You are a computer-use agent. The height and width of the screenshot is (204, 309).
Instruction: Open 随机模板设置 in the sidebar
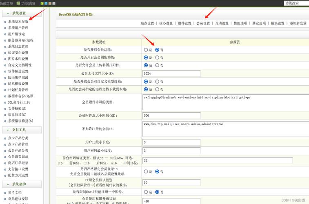(x=18, y=84)
